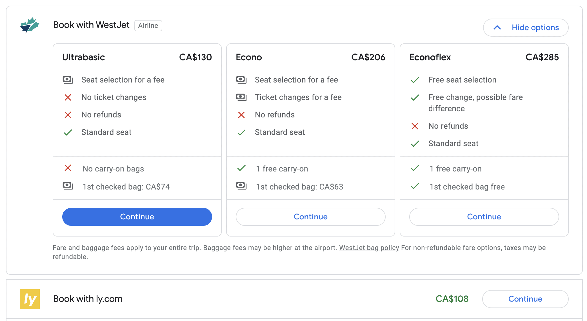Click the upward chevron in Hide options
Viewport: 587px width, 321px height.
tap(497, 28)
